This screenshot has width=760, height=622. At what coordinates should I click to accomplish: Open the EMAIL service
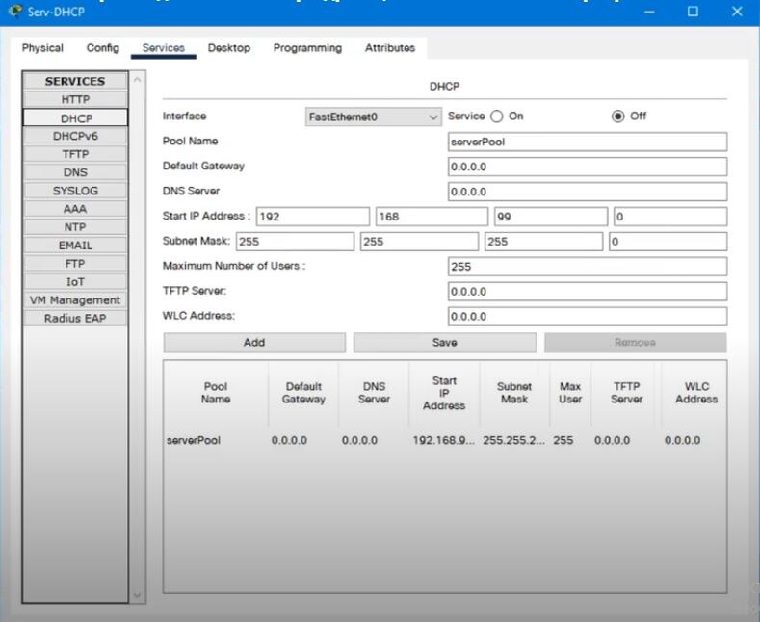coord(75,246)
